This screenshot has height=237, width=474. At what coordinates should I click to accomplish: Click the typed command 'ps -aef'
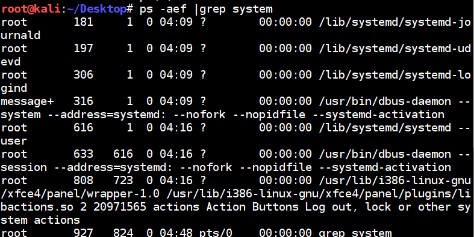tap(163, 10)
